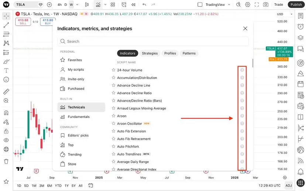Open the quick search icon
Image resolution: width=306 pixels, height=191 pixels.
[238, 5]
